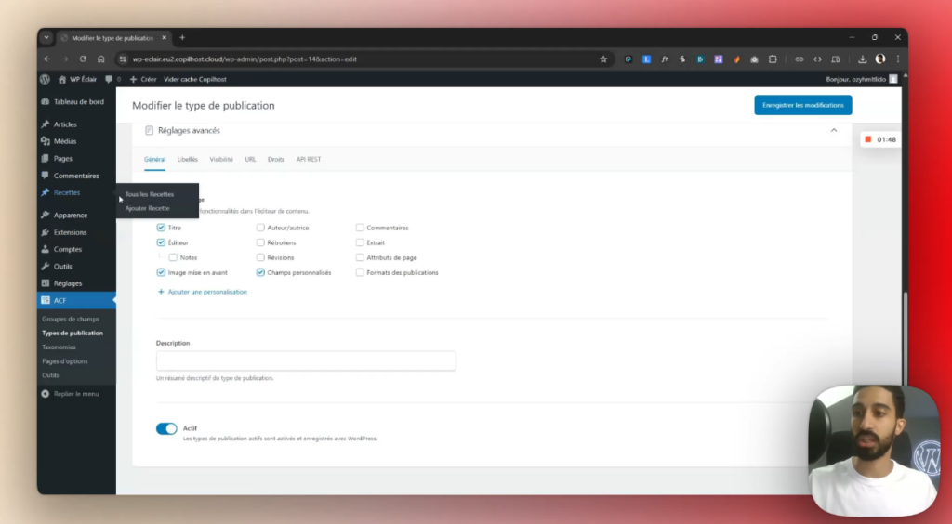
Task: Bookmark page with the star icon
Action: (602, 59)
